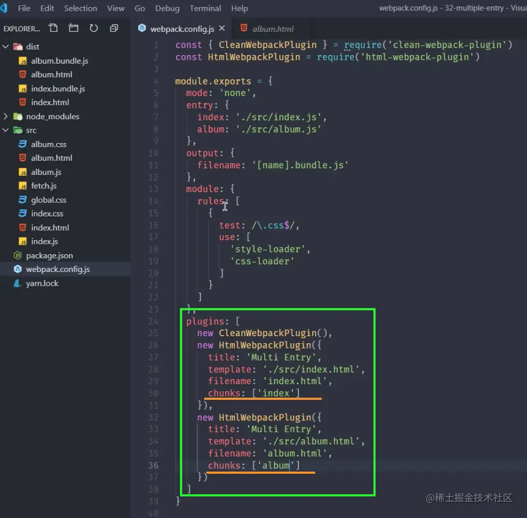
Task: Click the EXPLORER panel header label
Action: coord(22,29)
